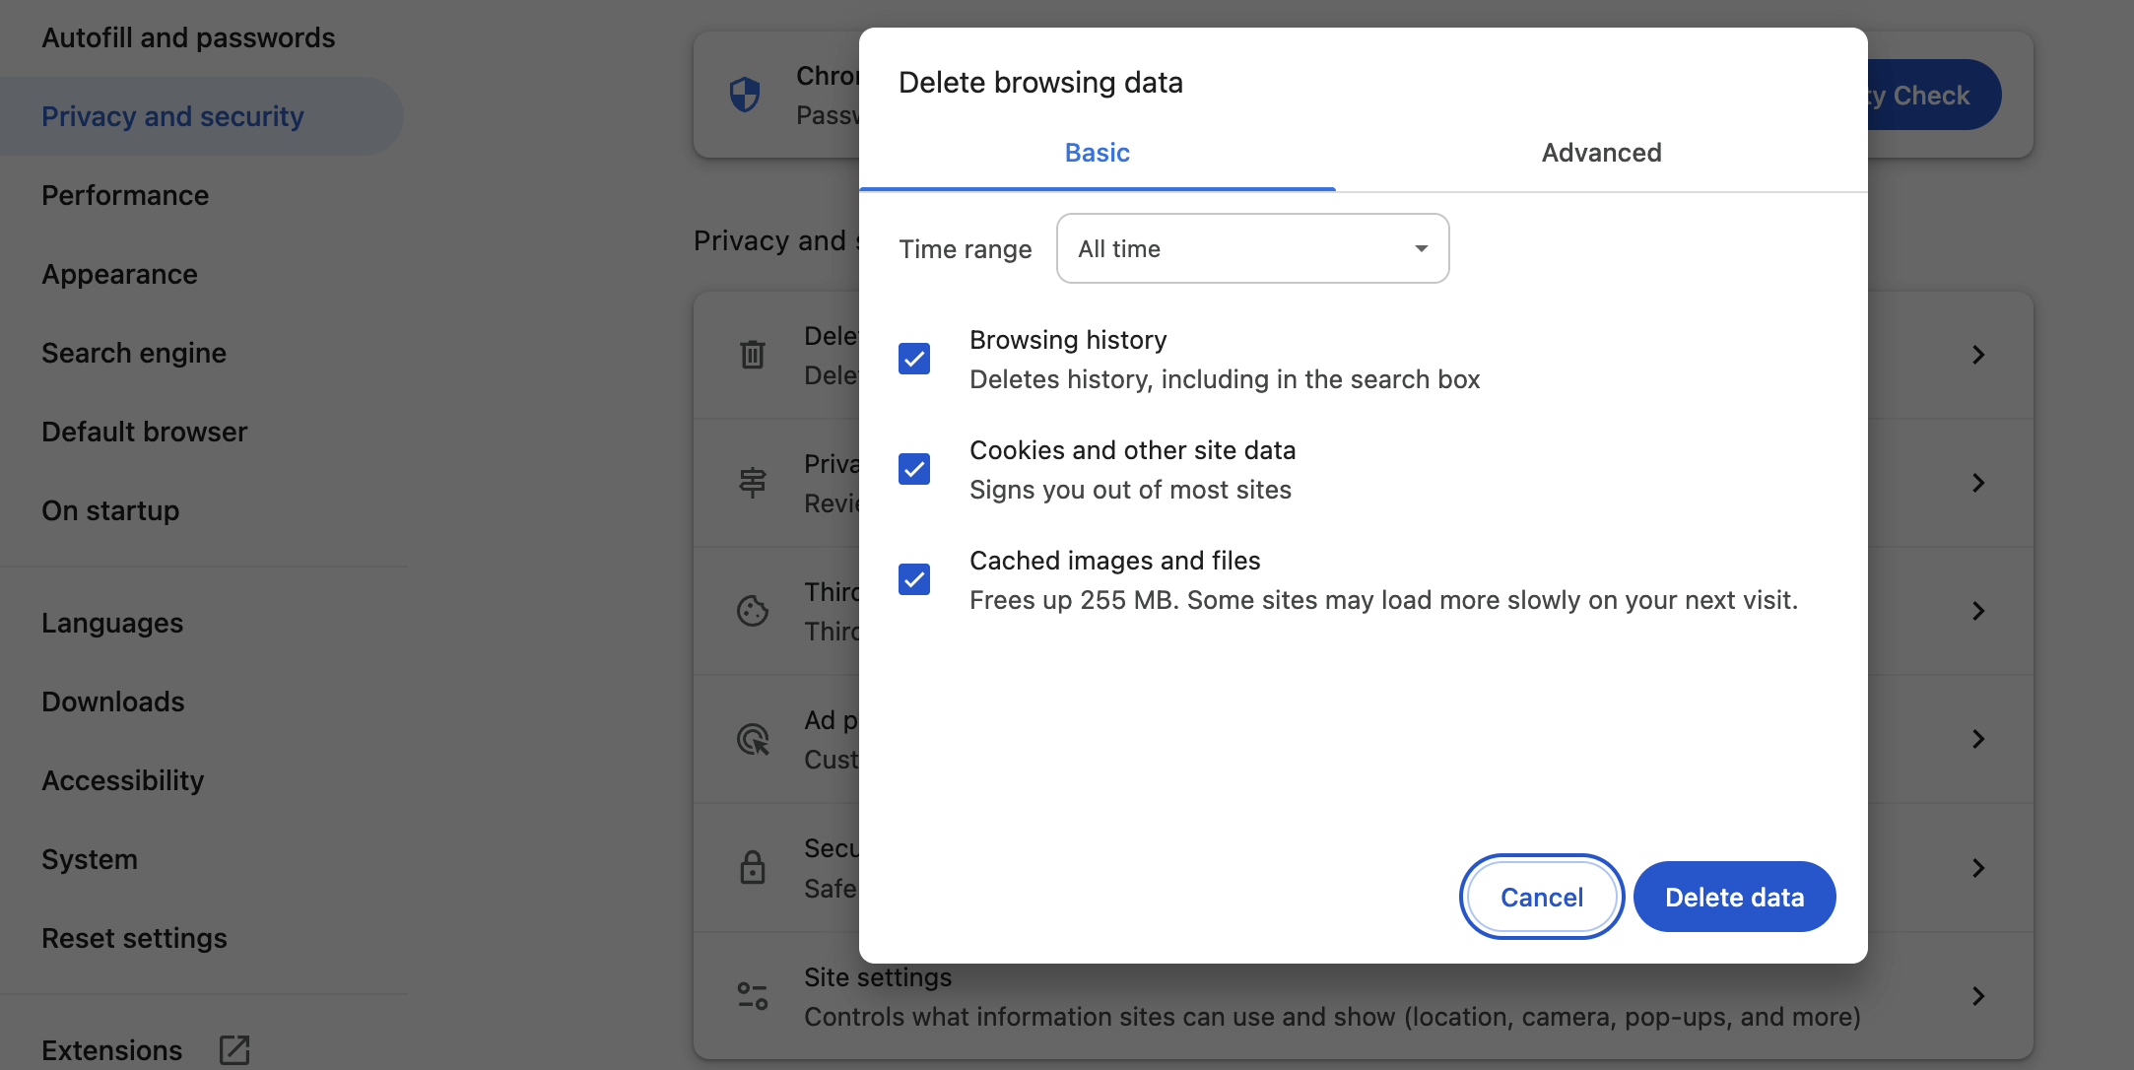
Task: Go to Reset settings in sidebar
Action: pos(134,938)
